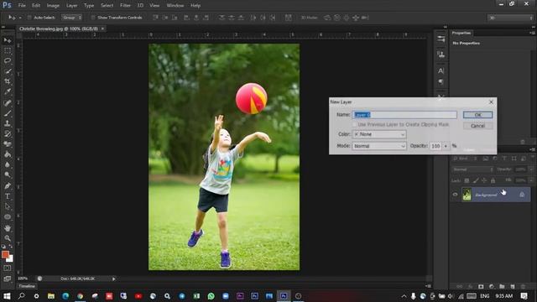The height and width of the screenshot is (302, 537).
Task: Click the background color swatch
Action: pos(10,259)
